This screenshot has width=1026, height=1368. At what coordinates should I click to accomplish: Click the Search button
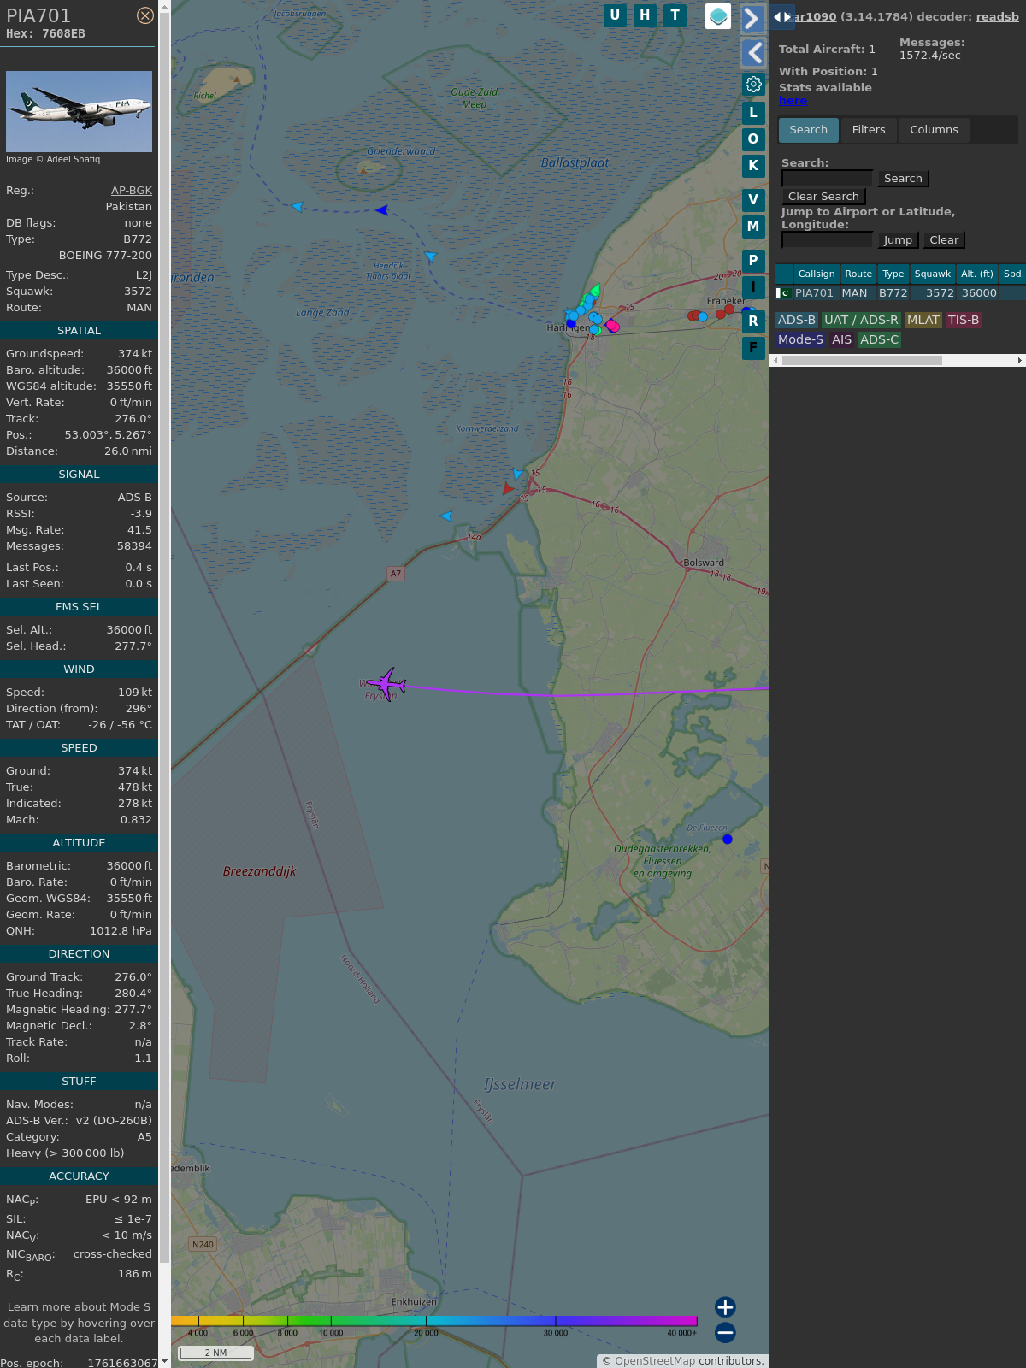point(903,178)
